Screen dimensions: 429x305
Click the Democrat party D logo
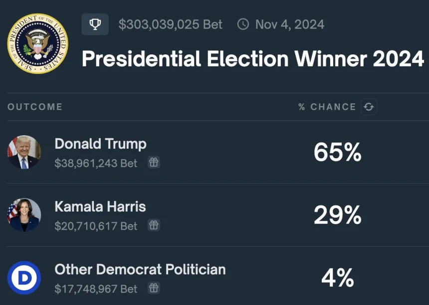click(x=24, y=278)
